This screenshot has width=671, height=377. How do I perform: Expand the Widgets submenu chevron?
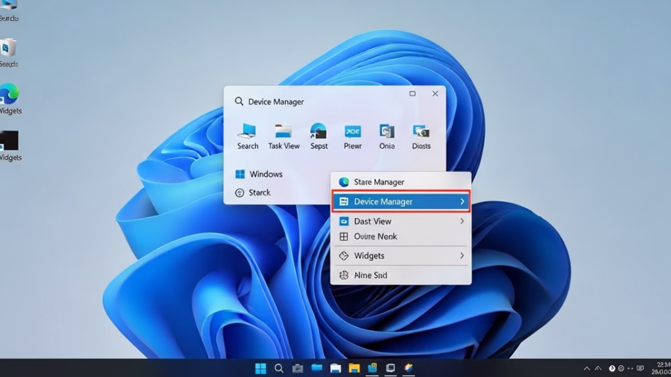pos(462,255)
